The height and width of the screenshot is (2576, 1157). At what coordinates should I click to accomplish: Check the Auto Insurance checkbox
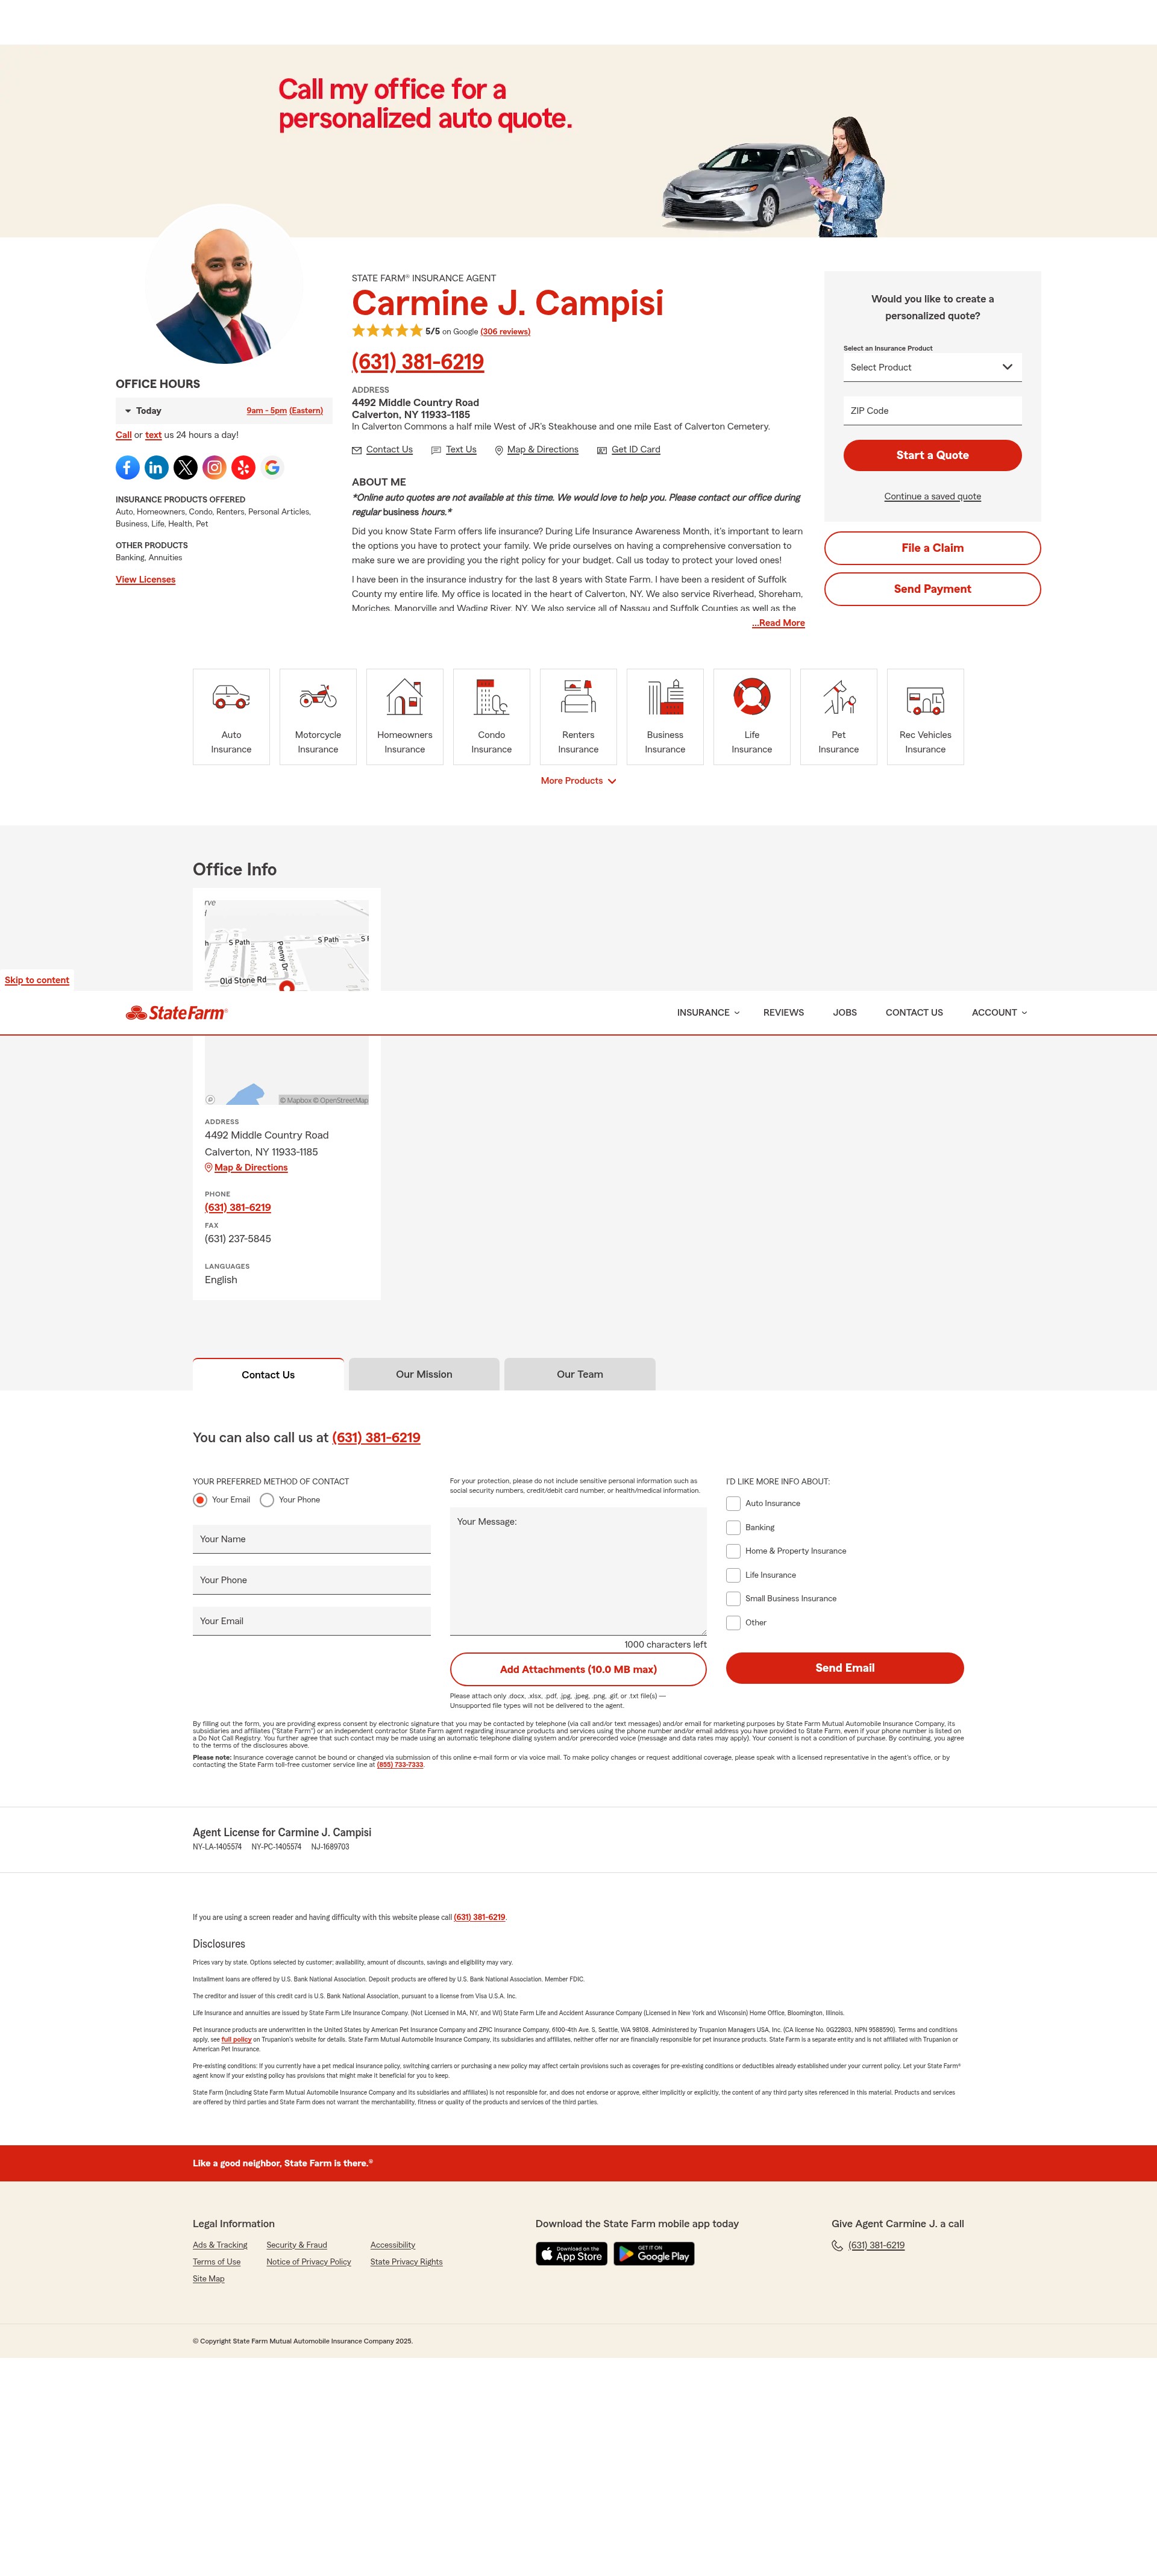(x=733, y=1504)
